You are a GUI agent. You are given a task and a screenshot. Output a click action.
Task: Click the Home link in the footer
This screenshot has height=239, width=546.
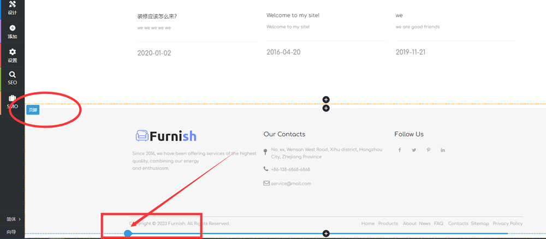point(367,224)
